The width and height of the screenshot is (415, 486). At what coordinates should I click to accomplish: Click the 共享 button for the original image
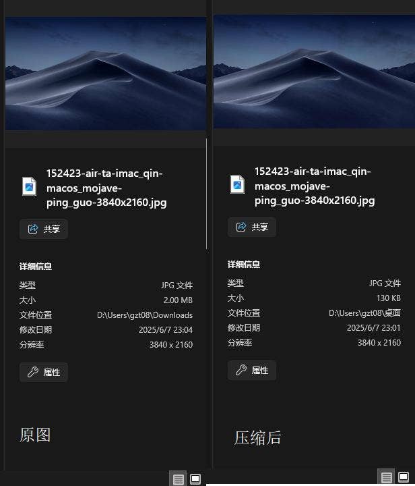click(x=44, y=229)
